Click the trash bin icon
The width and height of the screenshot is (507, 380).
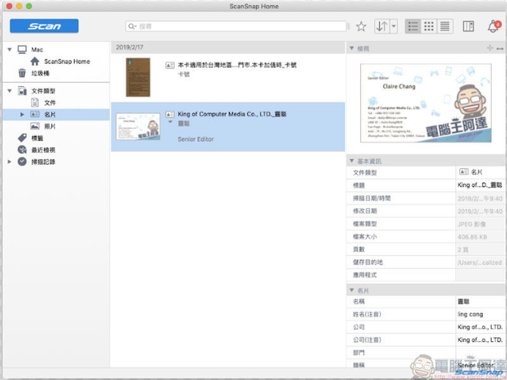[x=22, y=73]
